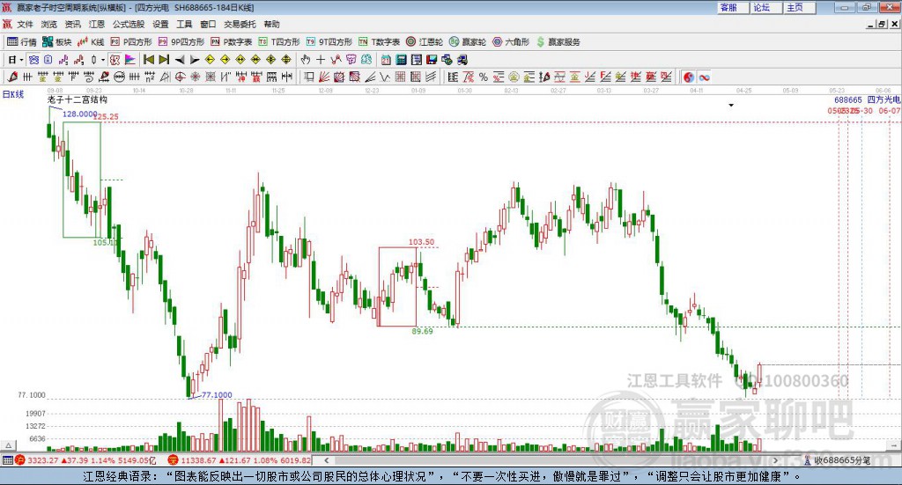Open the 工具 menu
Image resolution: width=902 pixels, height=485 pixels.
(184, 24)
